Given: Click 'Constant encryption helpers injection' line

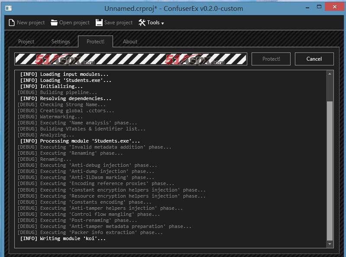Looking at the screenshot, I should tap(111, 190).
